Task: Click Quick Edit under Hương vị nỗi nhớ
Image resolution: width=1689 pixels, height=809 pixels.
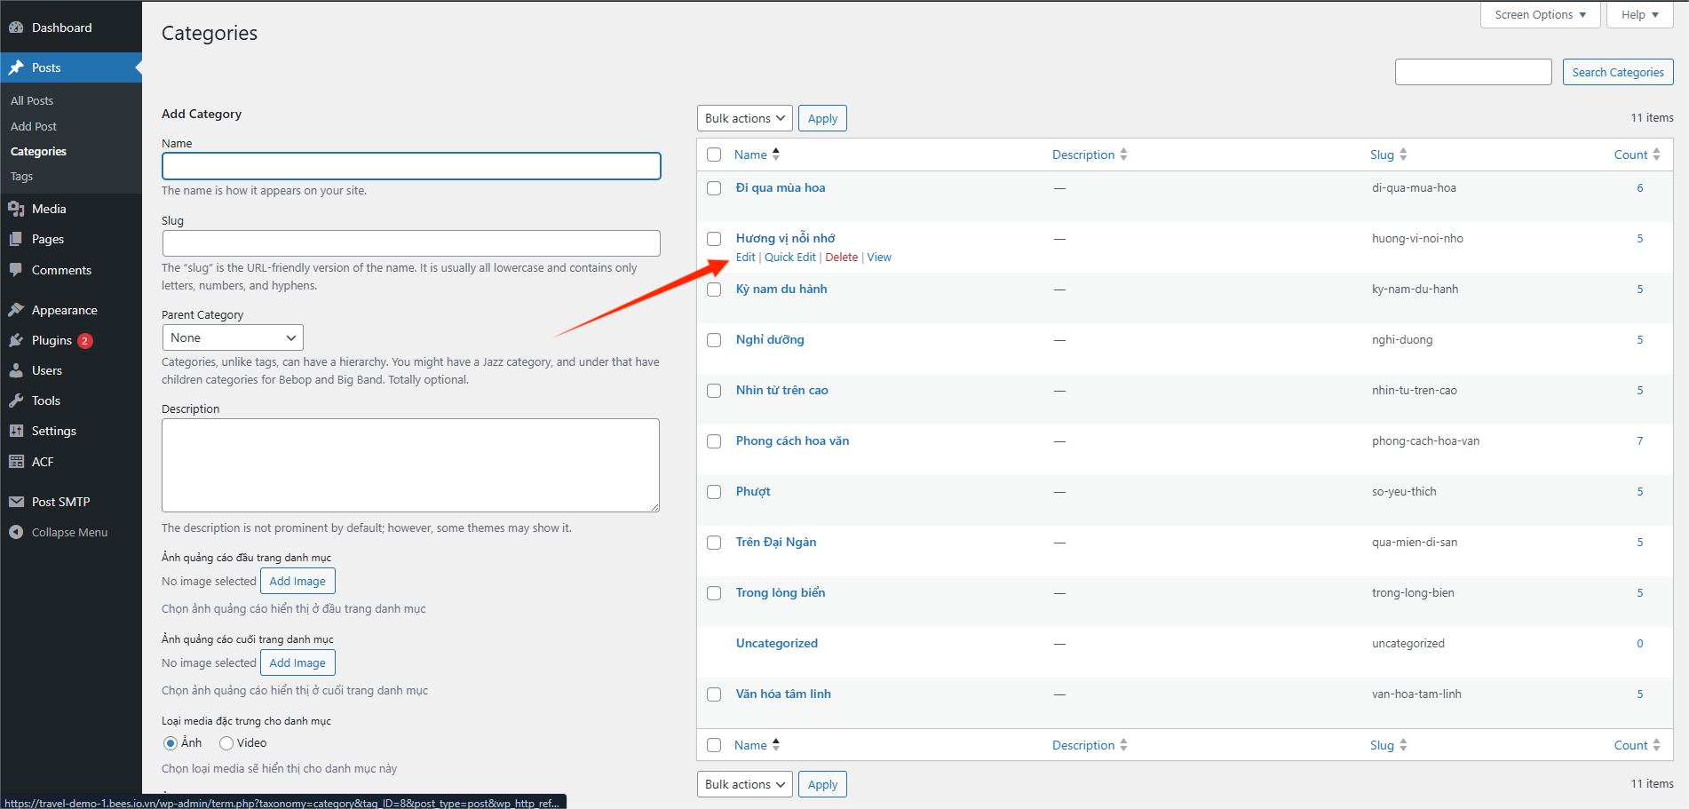Action: (x=789, y=258)
